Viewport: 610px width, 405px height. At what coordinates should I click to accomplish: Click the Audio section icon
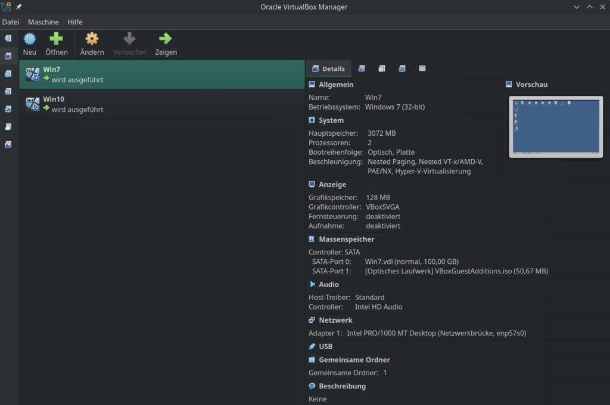[312, 284]
